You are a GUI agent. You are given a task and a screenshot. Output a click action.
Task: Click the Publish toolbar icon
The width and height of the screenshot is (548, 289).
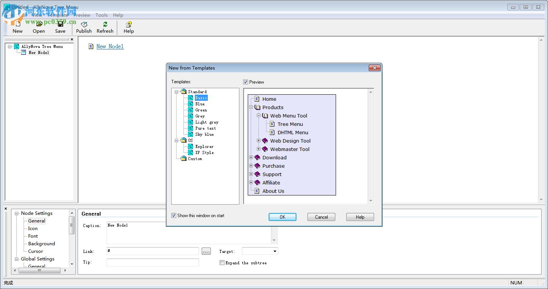click(x=84, y=24)
